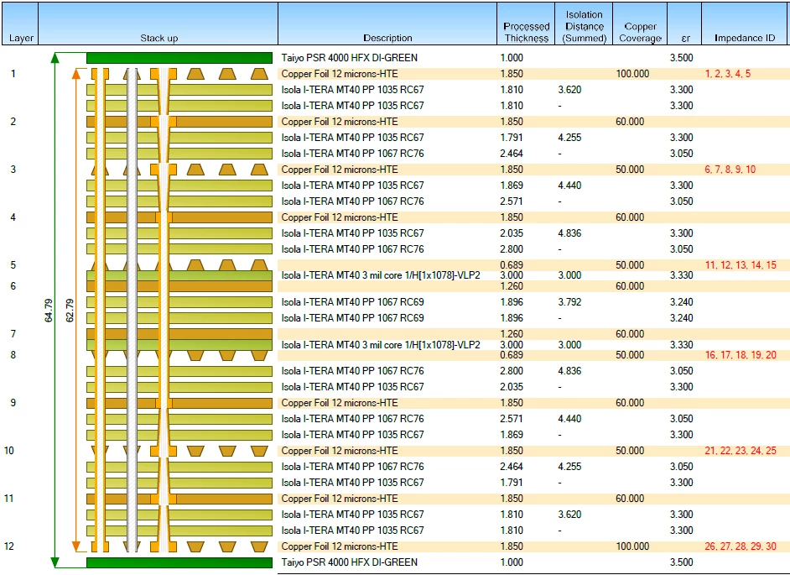Click the Impedance ID column header
Viewport: 790px width, 575px height.
746,24
